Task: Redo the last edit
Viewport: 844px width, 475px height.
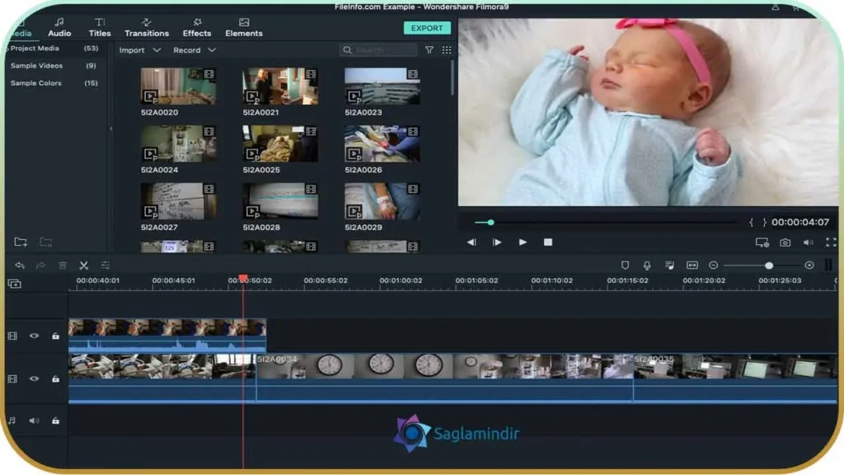Action: click(x=40, y=266)
